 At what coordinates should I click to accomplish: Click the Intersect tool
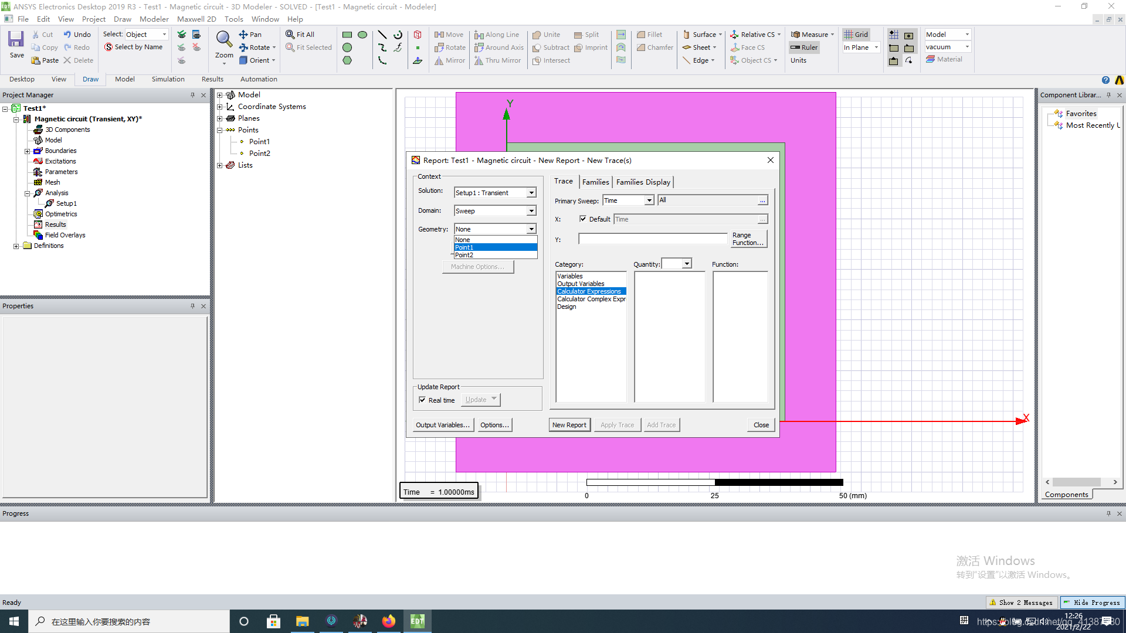pos(551,60)
